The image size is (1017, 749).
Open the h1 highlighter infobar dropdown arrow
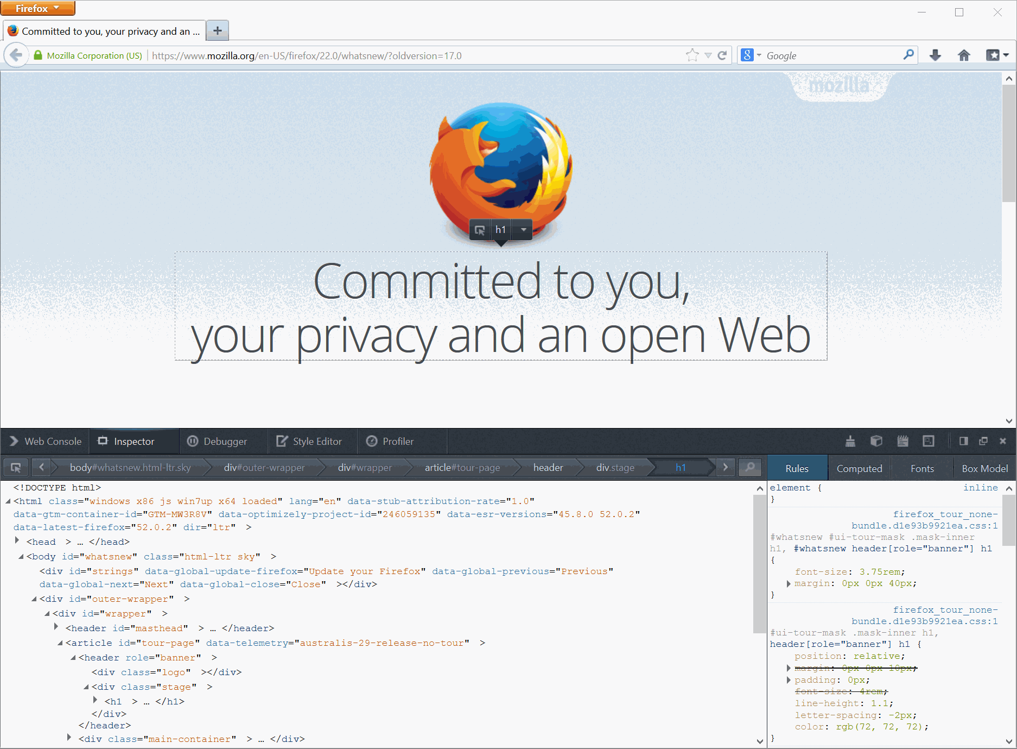point(523,230)
